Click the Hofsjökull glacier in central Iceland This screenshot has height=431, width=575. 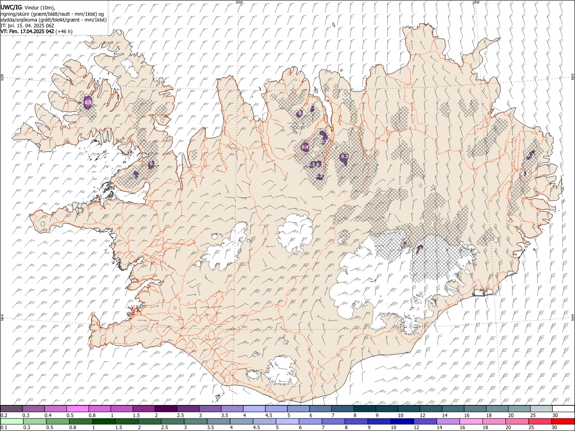tap(295, 233)
